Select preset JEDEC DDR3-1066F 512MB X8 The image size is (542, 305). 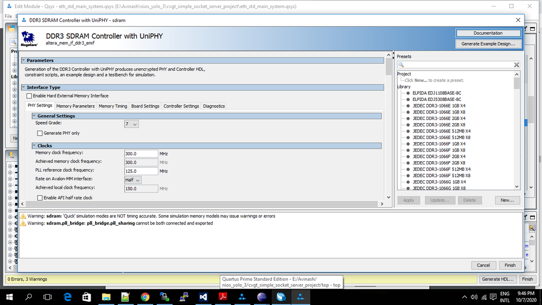[x=442, y=176]
